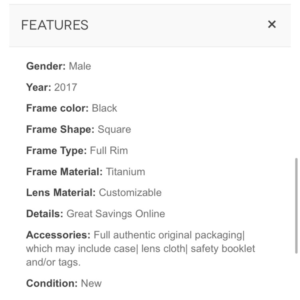Screen dimensions: 300x300
Task: Select the Condition New entry
Action: click(64, 283)
